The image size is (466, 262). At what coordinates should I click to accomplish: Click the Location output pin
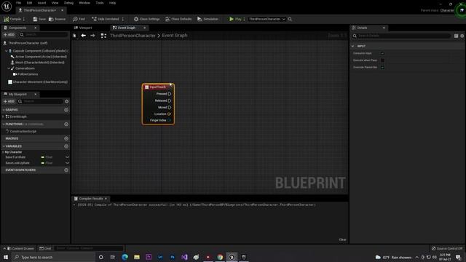169,114
